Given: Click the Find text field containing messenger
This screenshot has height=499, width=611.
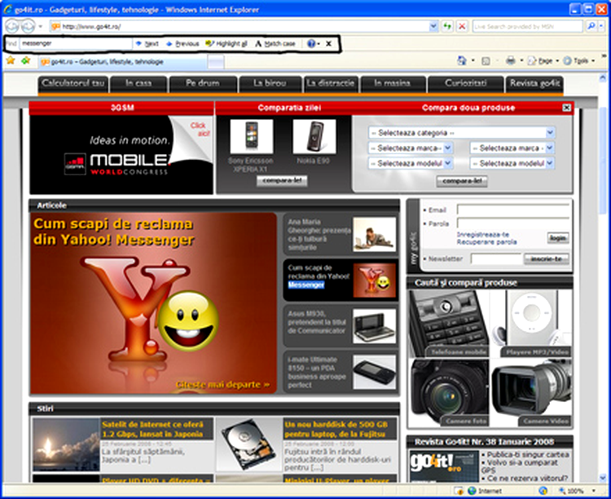Looking at the screenshot, I should point(76,43).
